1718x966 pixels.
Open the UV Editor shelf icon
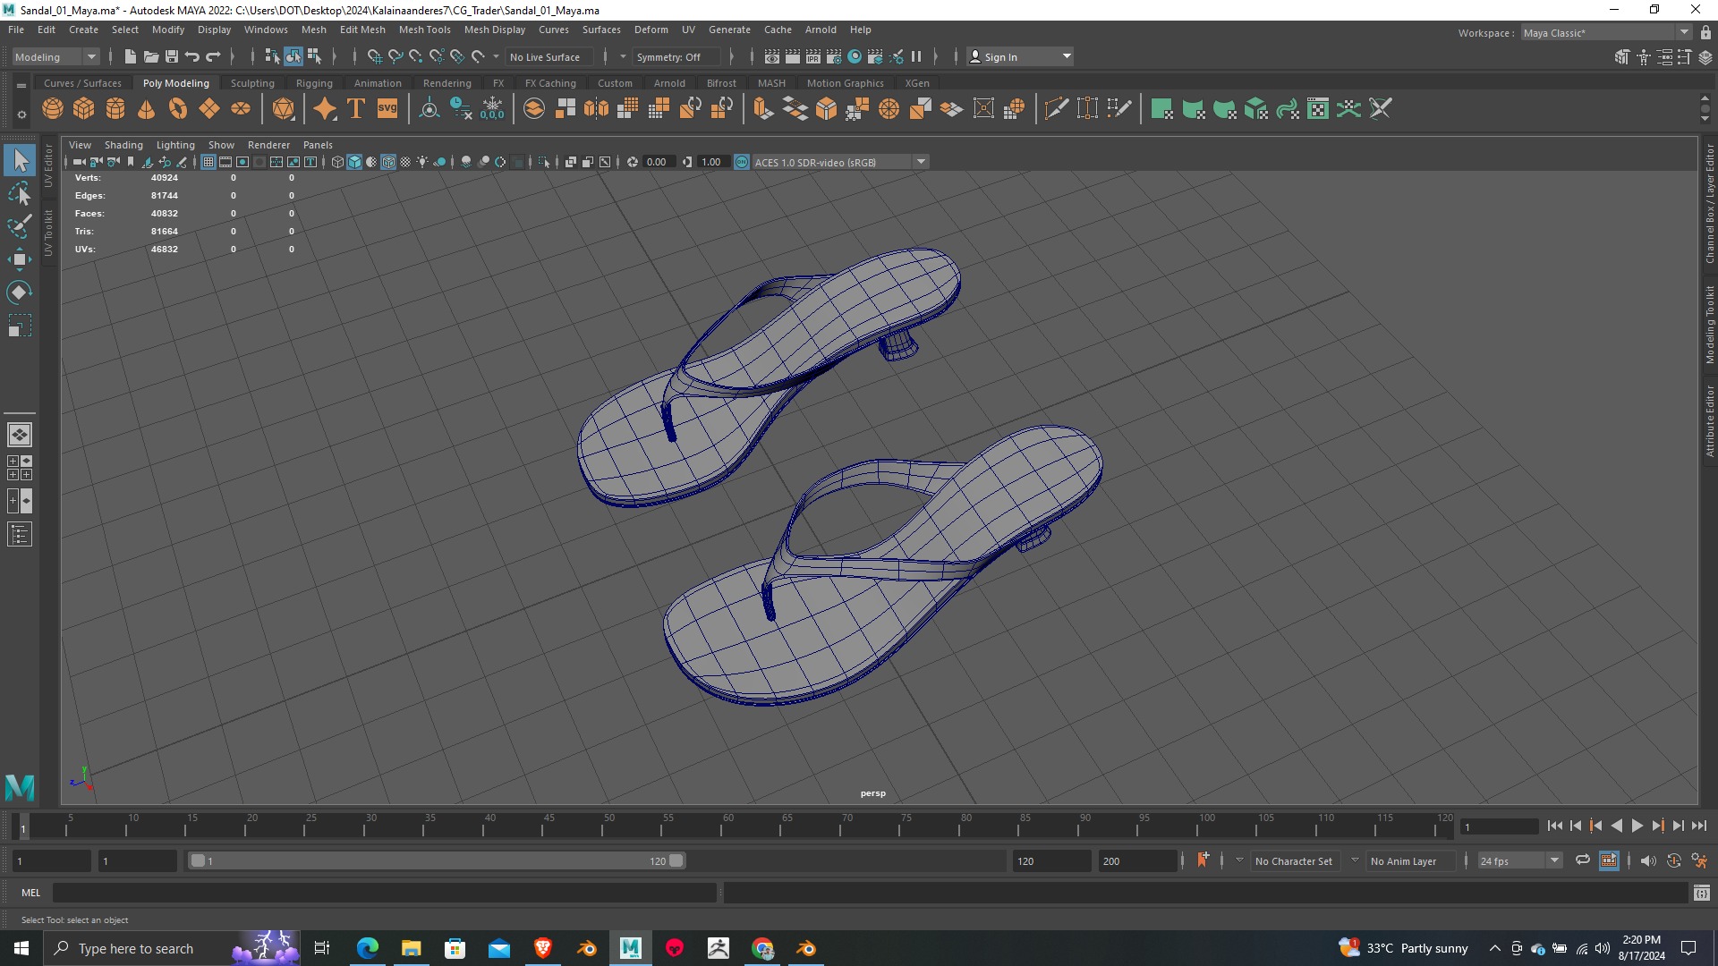[x=1318, y=109]
